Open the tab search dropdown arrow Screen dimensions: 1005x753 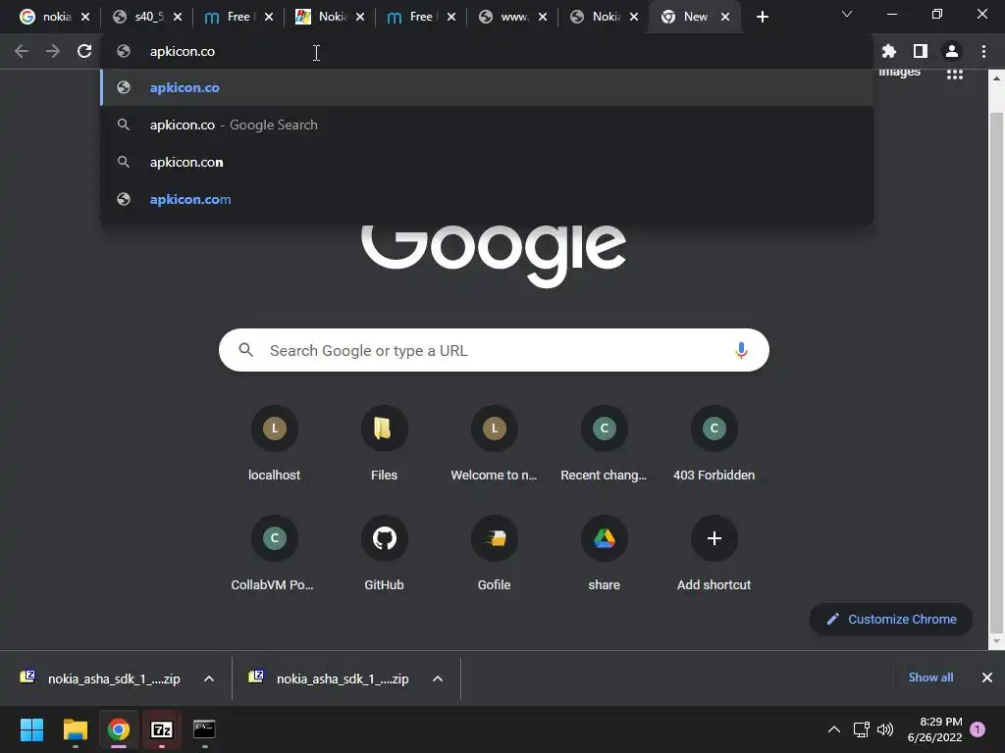(847, 14)
